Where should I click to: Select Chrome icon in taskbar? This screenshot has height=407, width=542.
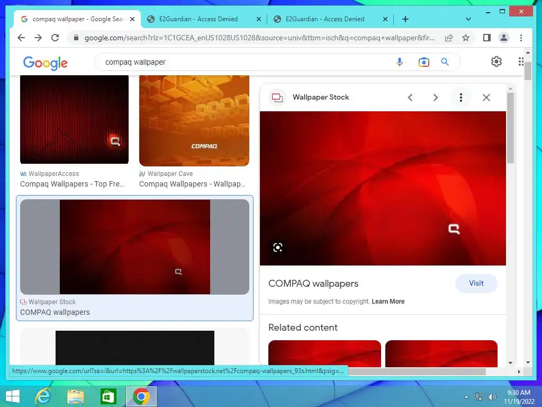[141, 396]
